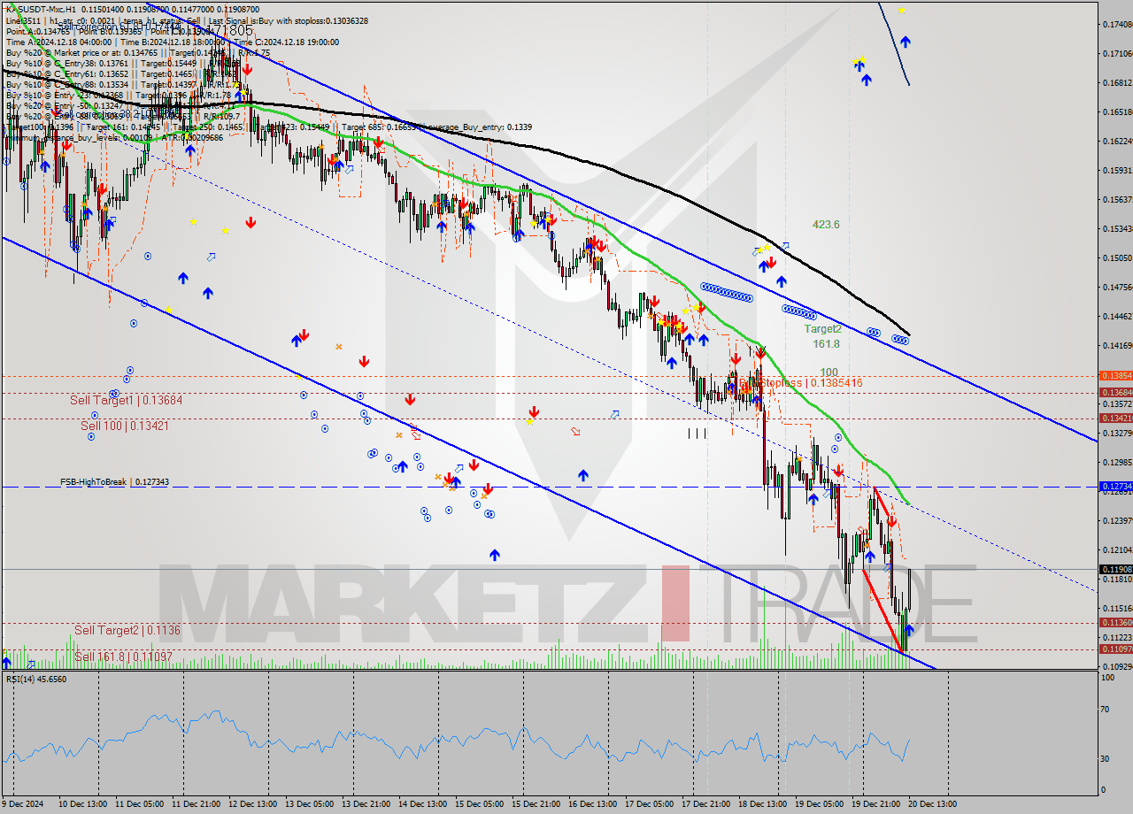
Task: Click the 'Time A:2024.12.18 04:00:00' info text
Action: (59, 42)
